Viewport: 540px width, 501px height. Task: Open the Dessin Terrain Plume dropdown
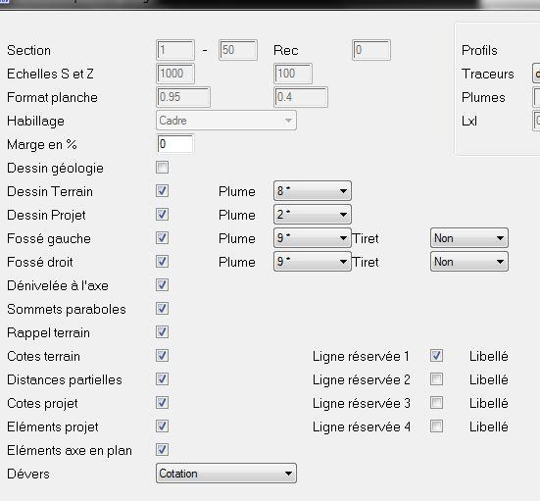(313, 191)
